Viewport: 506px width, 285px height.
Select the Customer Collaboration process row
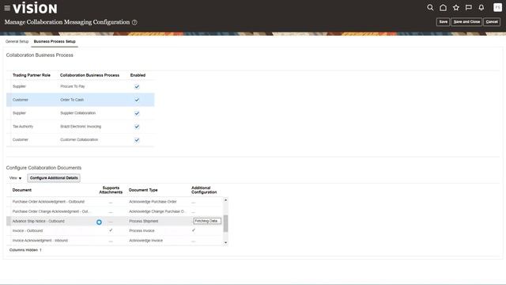81,140
